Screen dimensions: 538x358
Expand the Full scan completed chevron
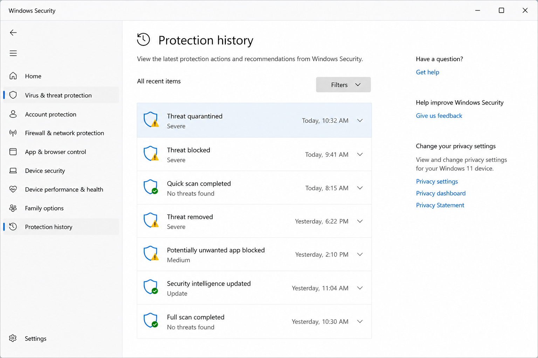point(360,321)
